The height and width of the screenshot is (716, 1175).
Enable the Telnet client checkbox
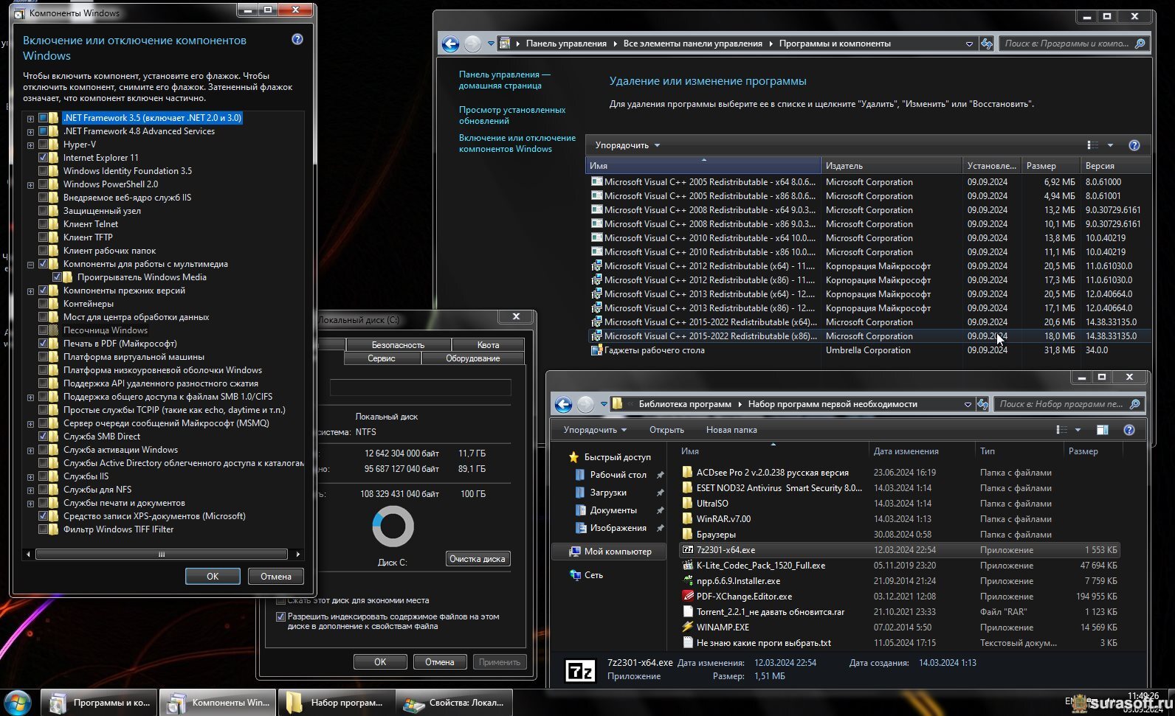(44, 224)
